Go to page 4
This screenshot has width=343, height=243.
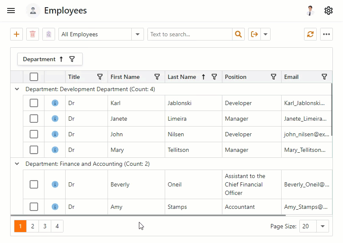coord(57,226)
